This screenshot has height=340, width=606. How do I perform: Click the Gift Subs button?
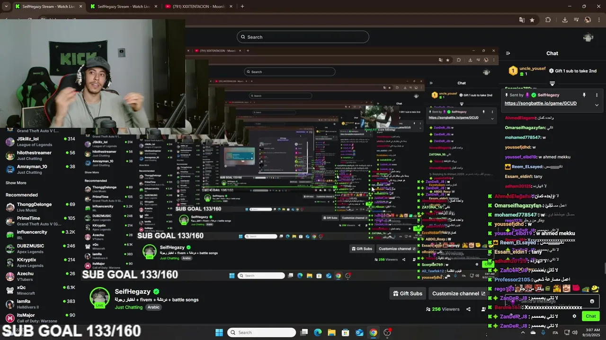[408, 293]
